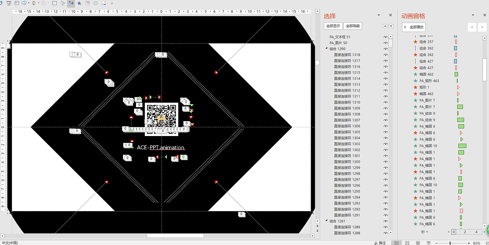
Task: Select 直接连接符 1317 in selection list
Action: (347, 61)
